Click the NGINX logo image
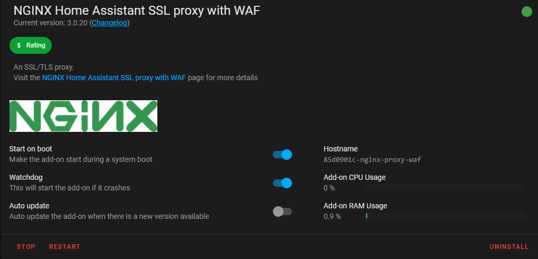 tap(83, 116)
